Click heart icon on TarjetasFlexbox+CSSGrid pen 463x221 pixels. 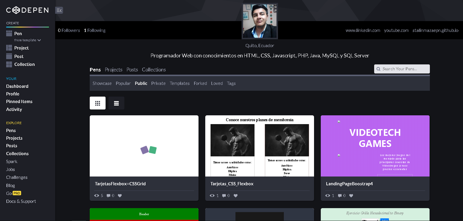pos(120,196)
